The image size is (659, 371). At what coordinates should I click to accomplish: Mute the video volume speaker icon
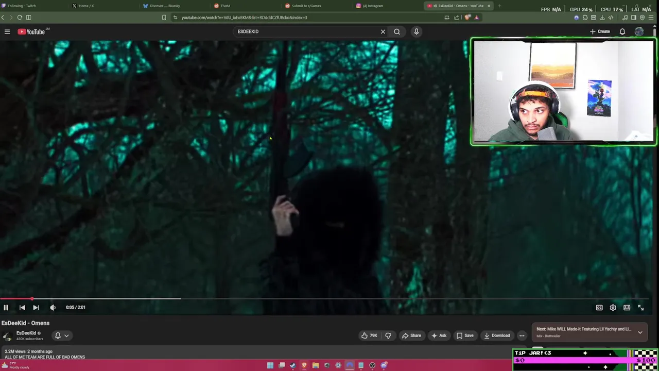click(x=53, y=307)
